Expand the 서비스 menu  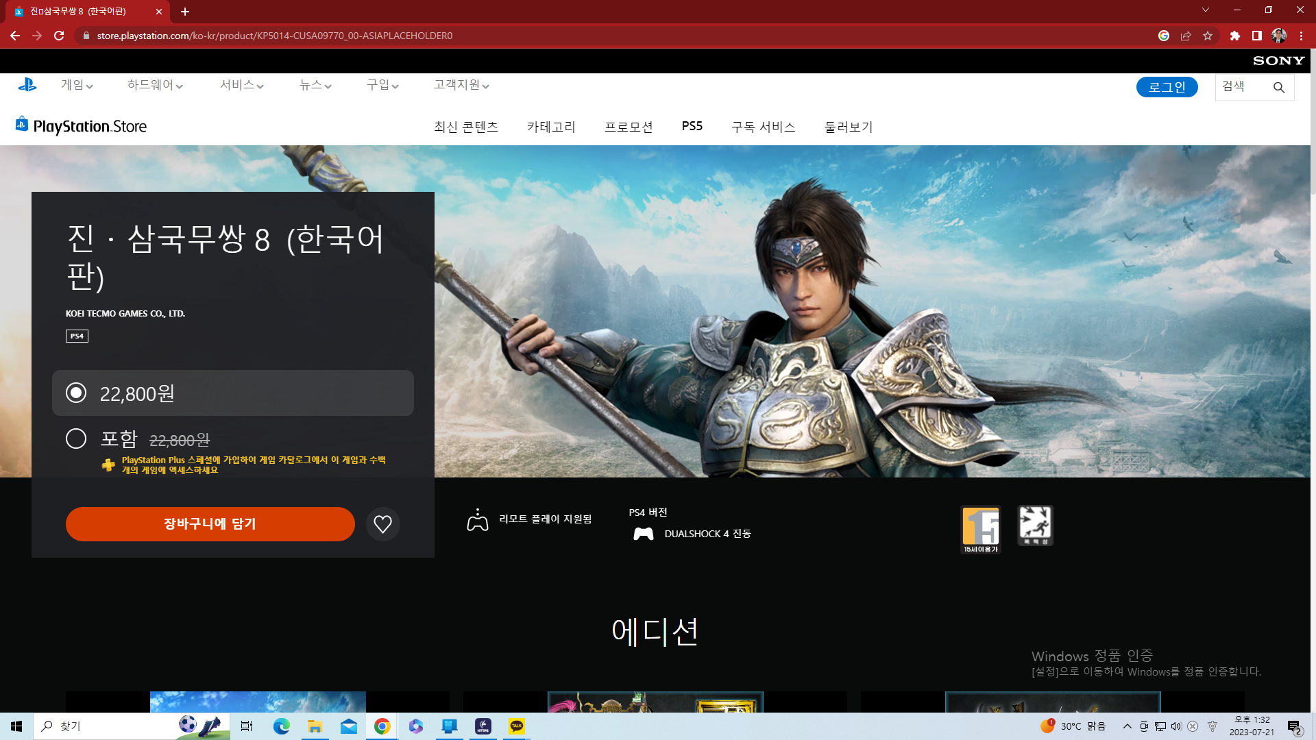[241, 85]
